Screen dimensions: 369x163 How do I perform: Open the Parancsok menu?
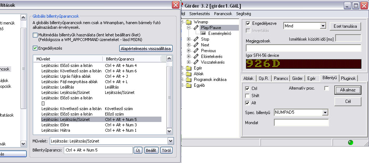click(x=223, y=14)
